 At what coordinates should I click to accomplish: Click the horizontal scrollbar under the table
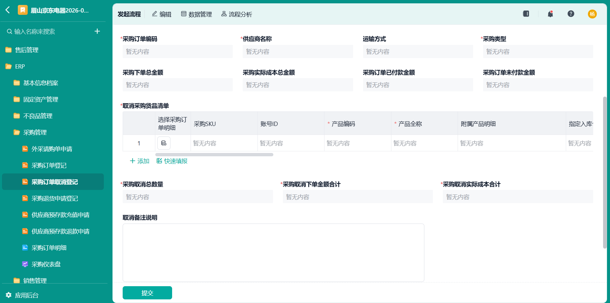tap(214, 155)
